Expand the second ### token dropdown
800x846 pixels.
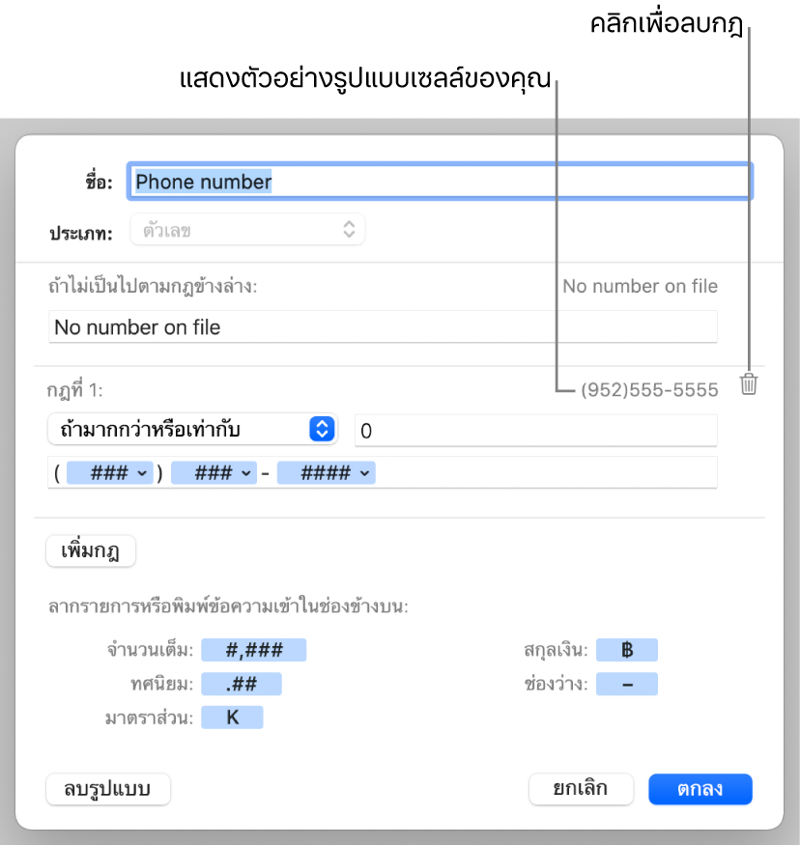click(214, 473)
